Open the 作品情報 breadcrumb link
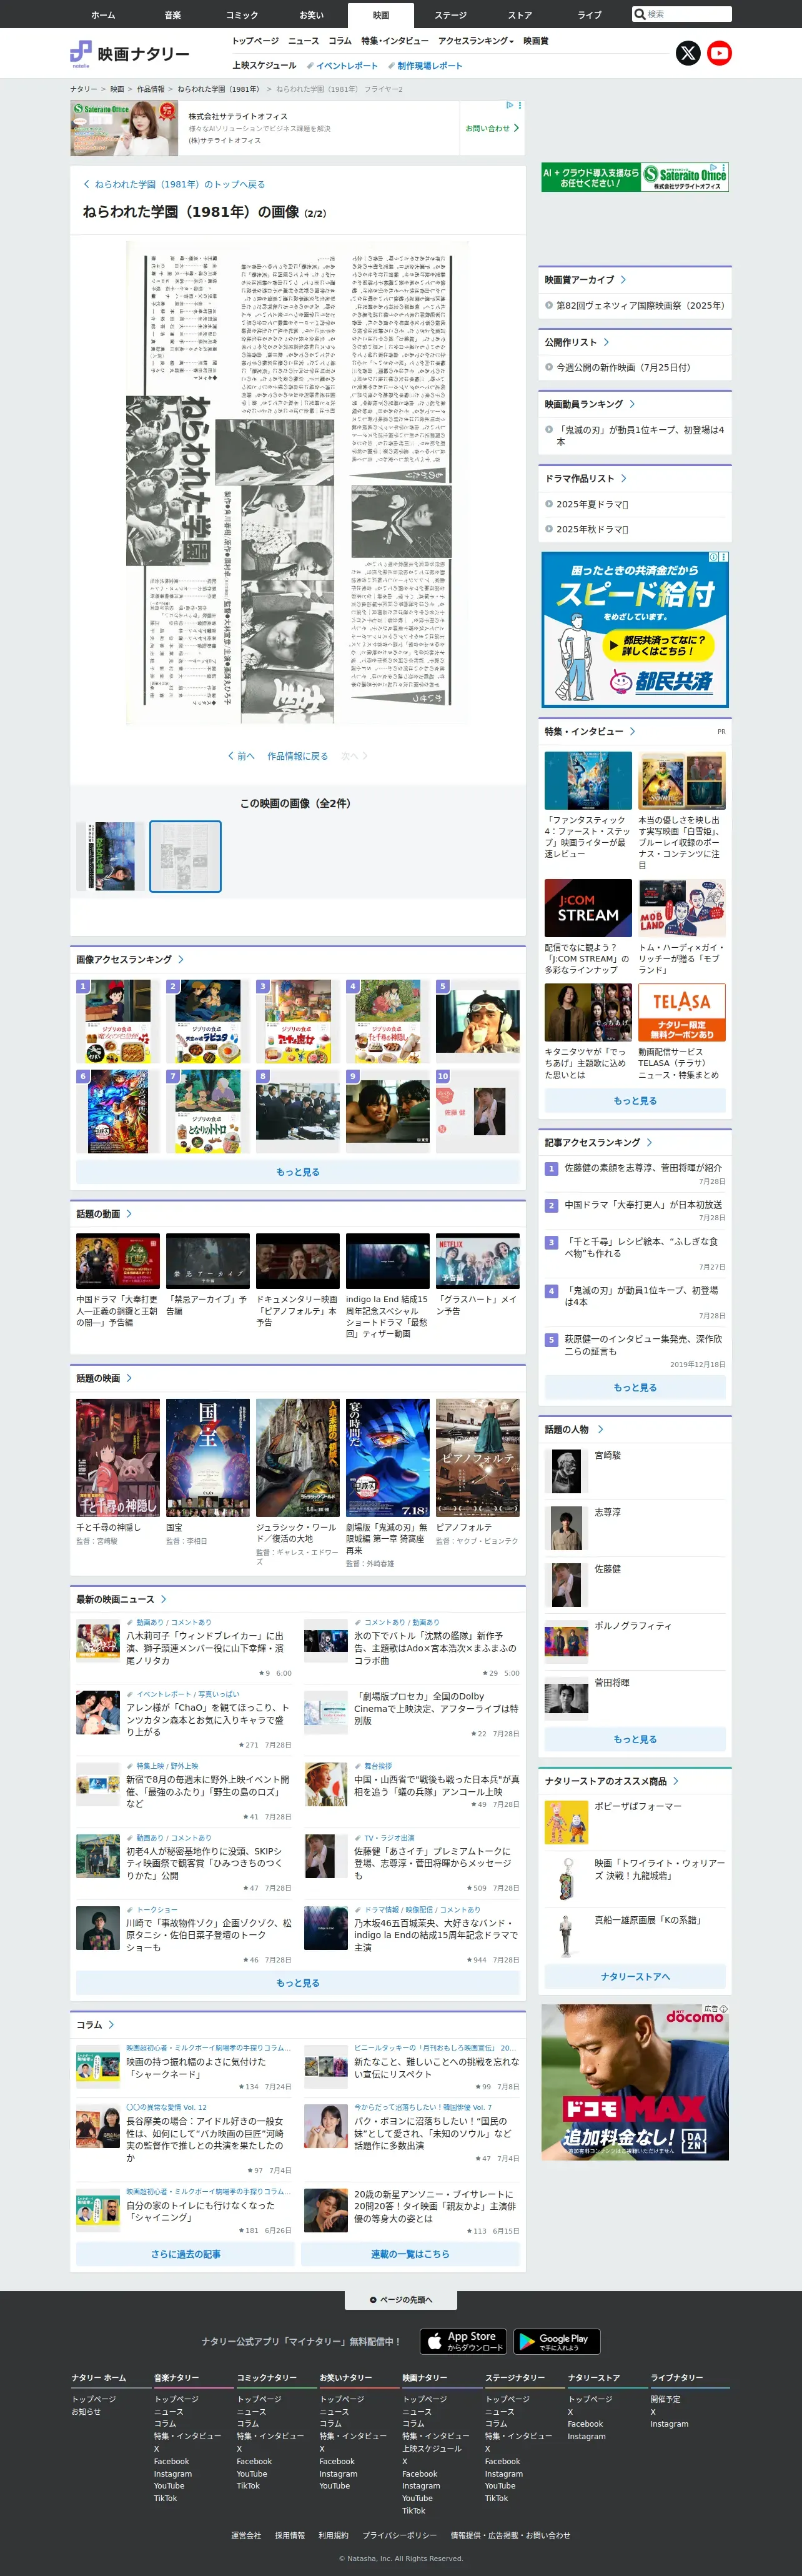Screen dimensions: 802x2576 click(150, 89)
